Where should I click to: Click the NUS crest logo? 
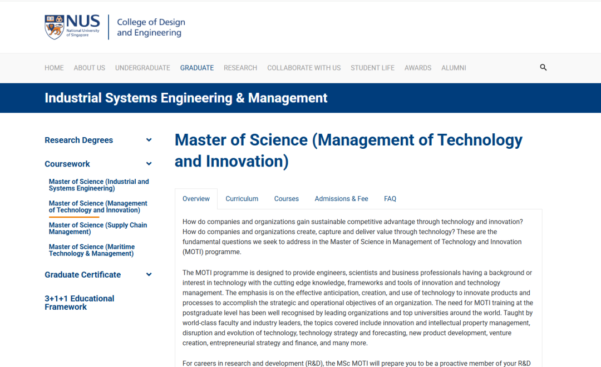55,27
